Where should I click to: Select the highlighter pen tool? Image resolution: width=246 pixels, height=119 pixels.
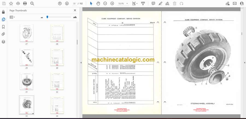[160, 4]
